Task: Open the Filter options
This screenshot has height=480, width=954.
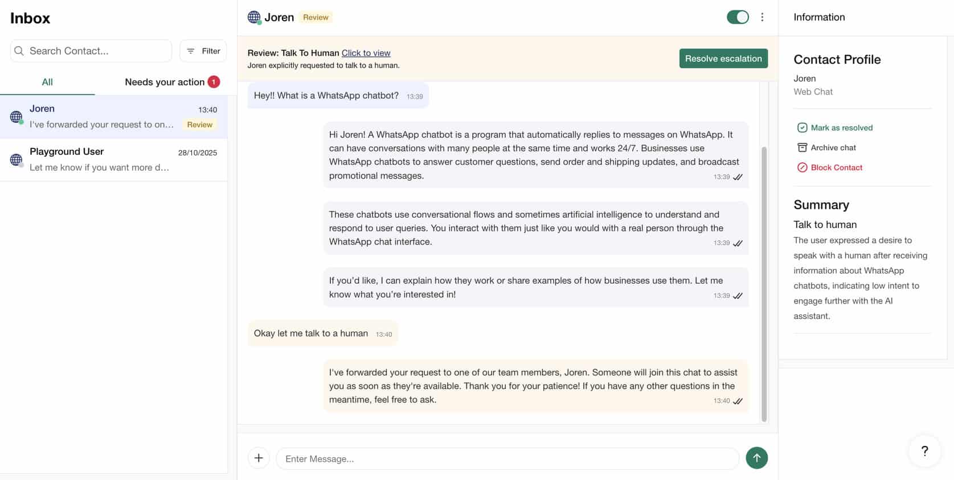Action: (x=203, y=51)
